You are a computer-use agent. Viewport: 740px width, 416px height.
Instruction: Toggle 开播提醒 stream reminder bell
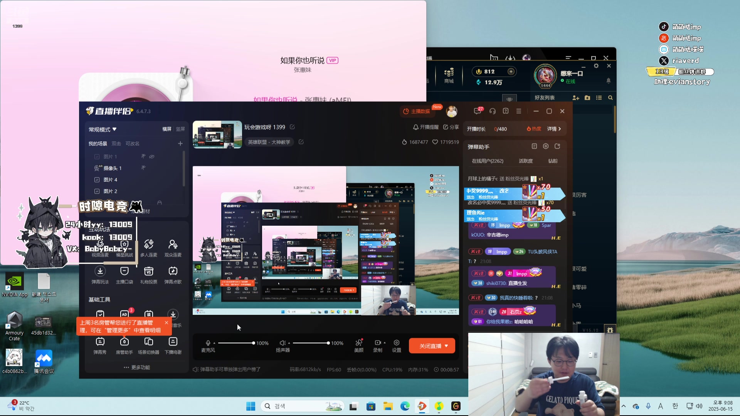(x=426, y=127)
